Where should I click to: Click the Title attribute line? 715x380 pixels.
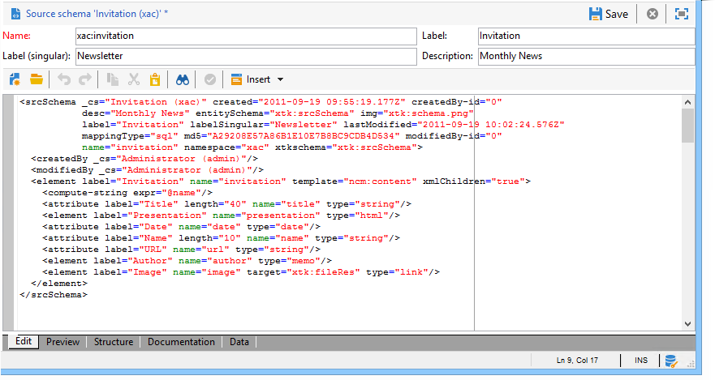226,204
